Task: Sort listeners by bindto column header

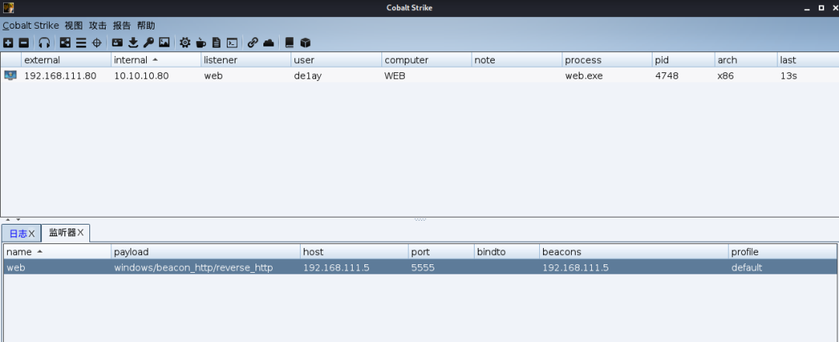Action: (x=507, y=252)
